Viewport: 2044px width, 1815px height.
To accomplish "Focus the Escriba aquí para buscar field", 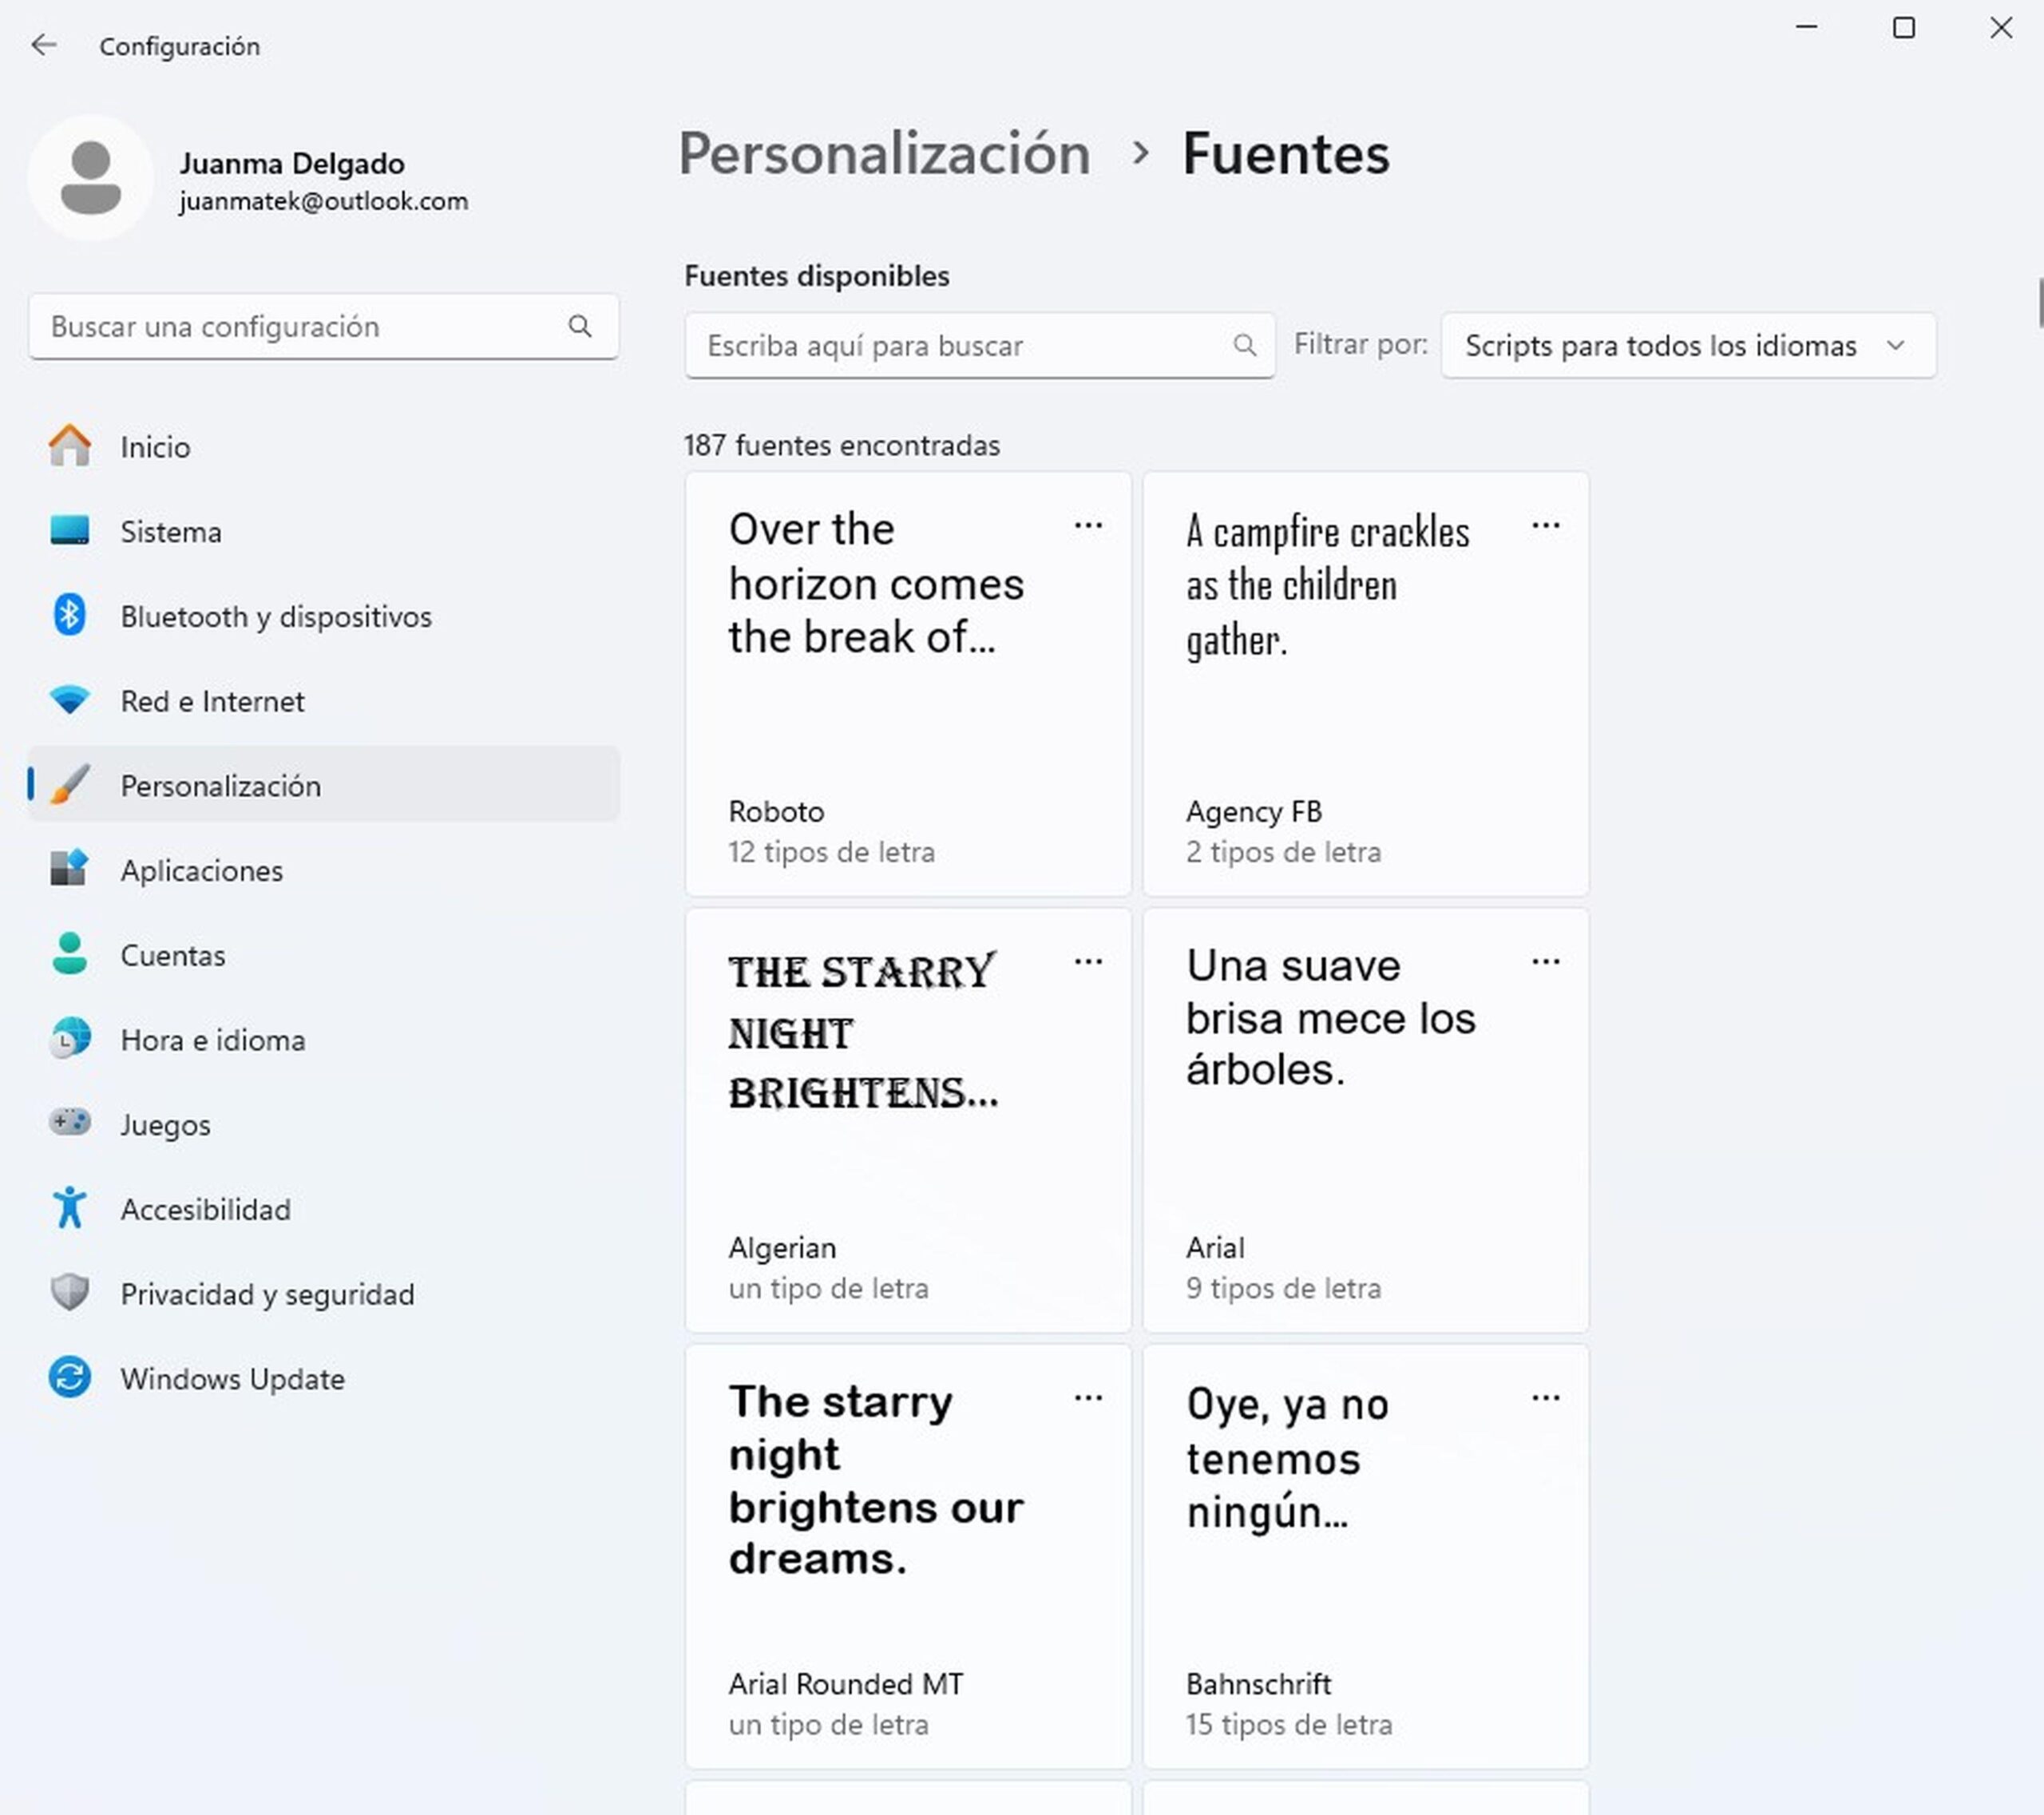I will pyautogui.click(x=980, y=346).
